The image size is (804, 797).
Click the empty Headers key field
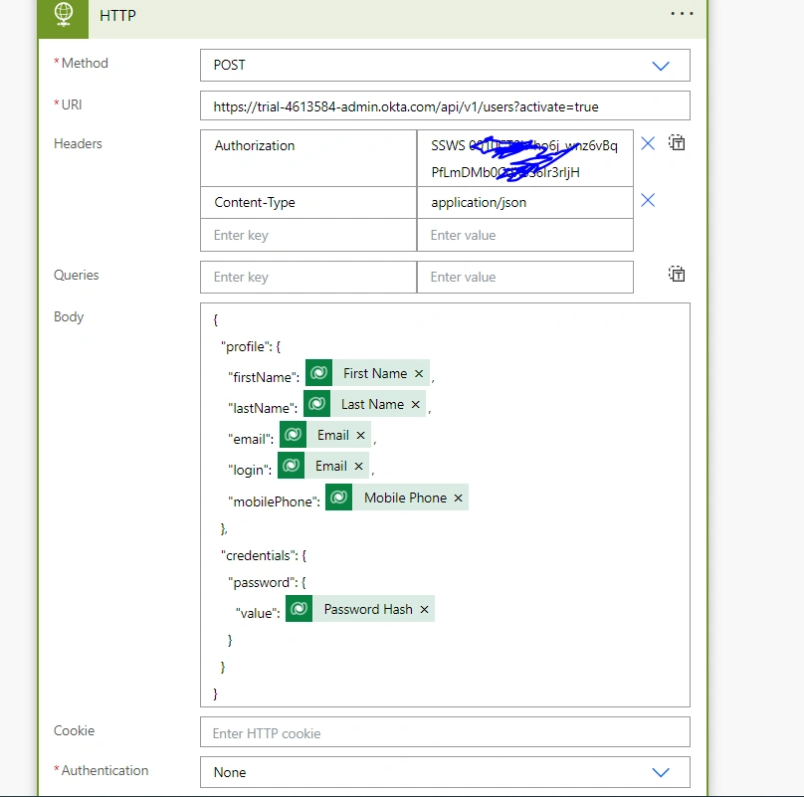click(x=308, y=235)
